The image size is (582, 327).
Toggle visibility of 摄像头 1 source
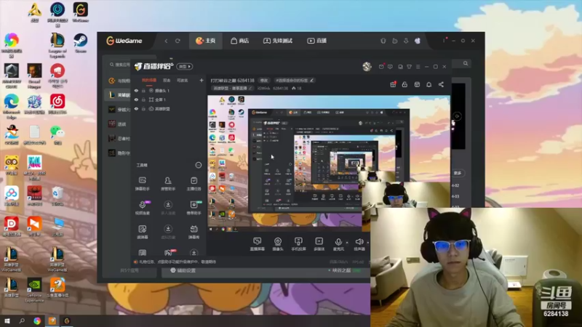coord(136,90)
